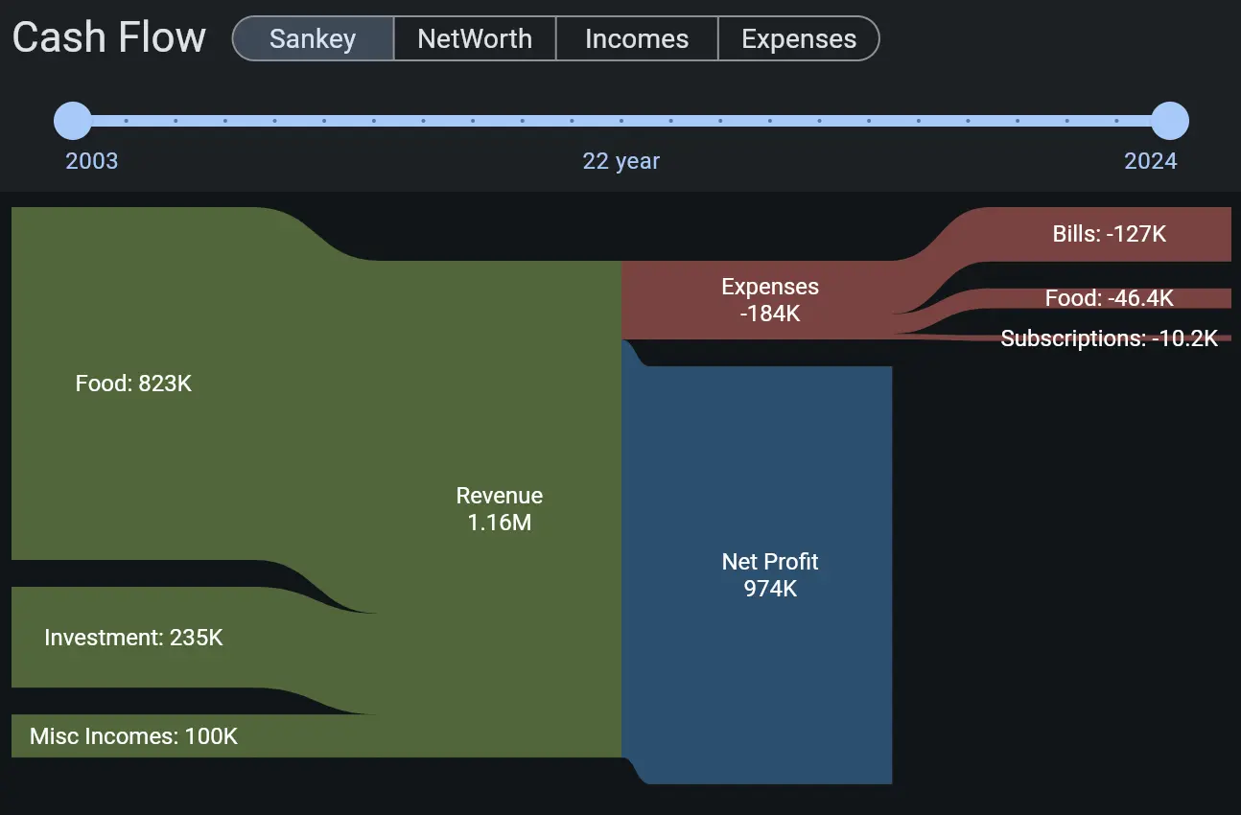Click the 2003 start slider handle
This screenshot has height=815, width=1241.
click(73, 121)
